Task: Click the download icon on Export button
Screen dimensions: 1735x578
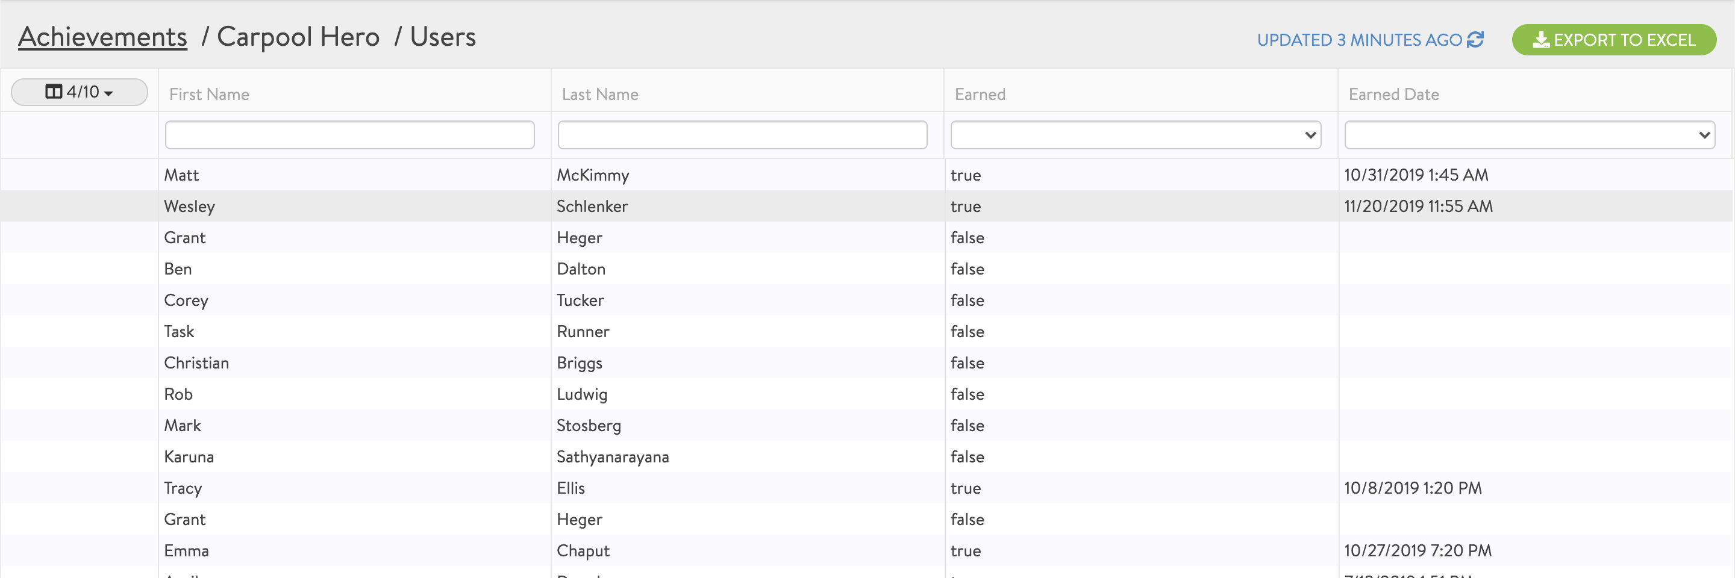Action: [x=1540, y=40]
